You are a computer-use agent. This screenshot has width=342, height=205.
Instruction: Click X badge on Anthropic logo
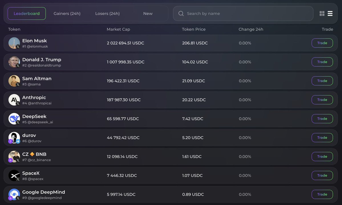tap(18, 104)
